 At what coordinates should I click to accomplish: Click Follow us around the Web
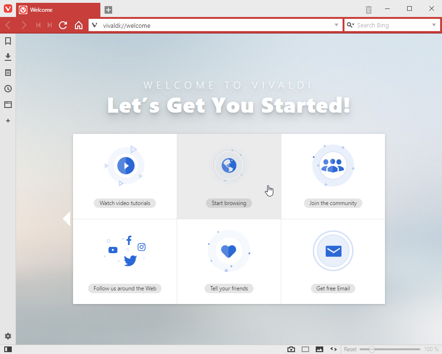(x=125, y=288)
